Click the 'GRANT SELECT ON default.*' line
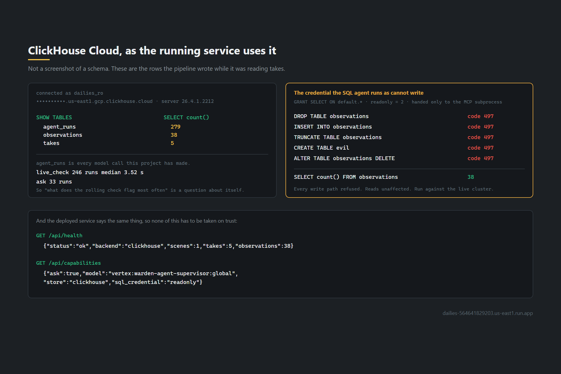Screen dimensions: 561x374 coord(398,102)
